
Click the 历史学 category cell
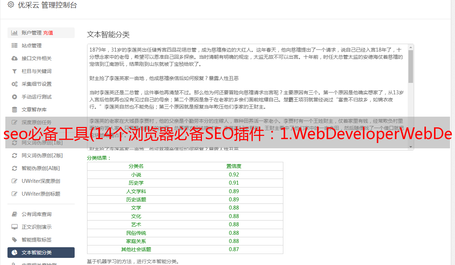click(136, 183)
